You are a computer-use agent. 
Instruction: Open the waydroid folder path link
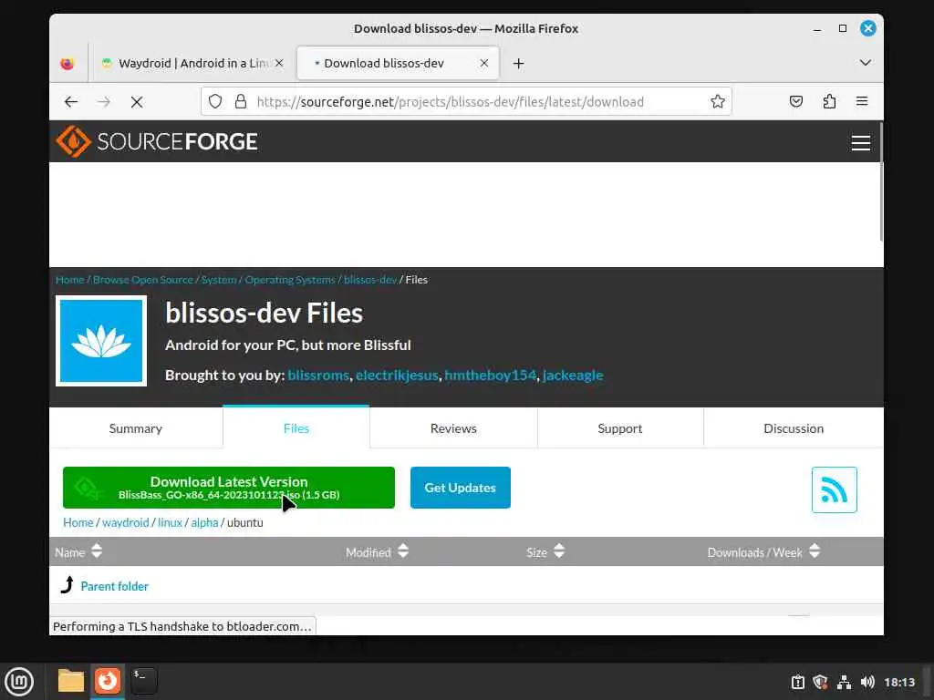pos(125,522)
